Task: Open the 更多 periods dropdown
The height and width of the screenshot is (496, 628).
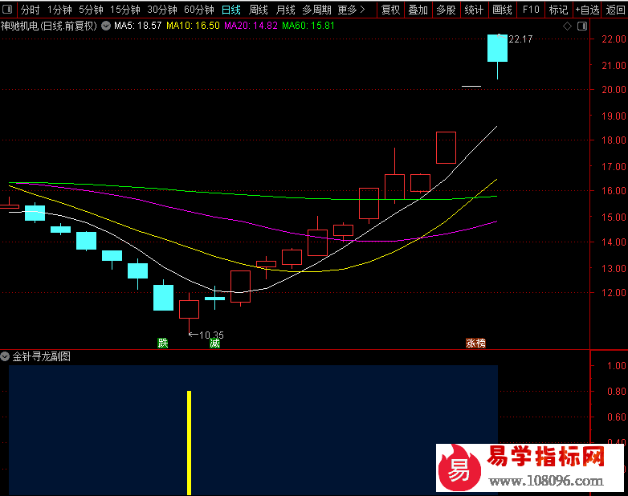Action: [x=351, y=10]
